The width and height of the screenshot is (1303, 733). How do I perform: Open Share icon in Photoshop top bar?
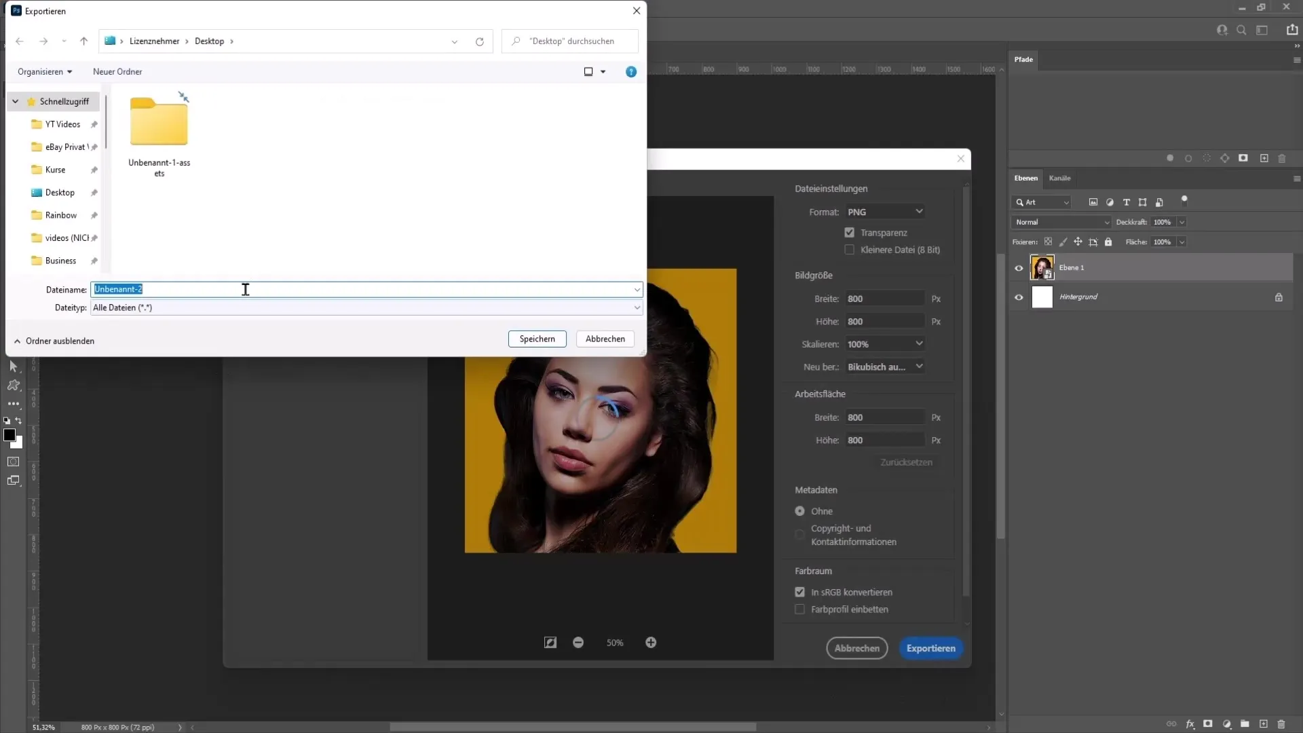1292,30
